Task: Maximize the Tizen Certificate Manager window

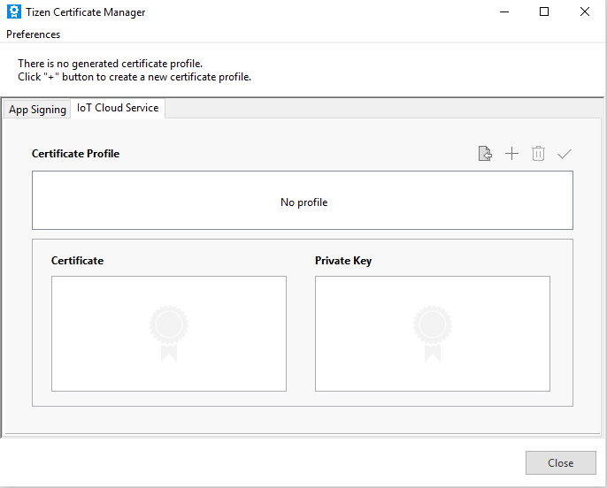Action: tap(544, 12)
